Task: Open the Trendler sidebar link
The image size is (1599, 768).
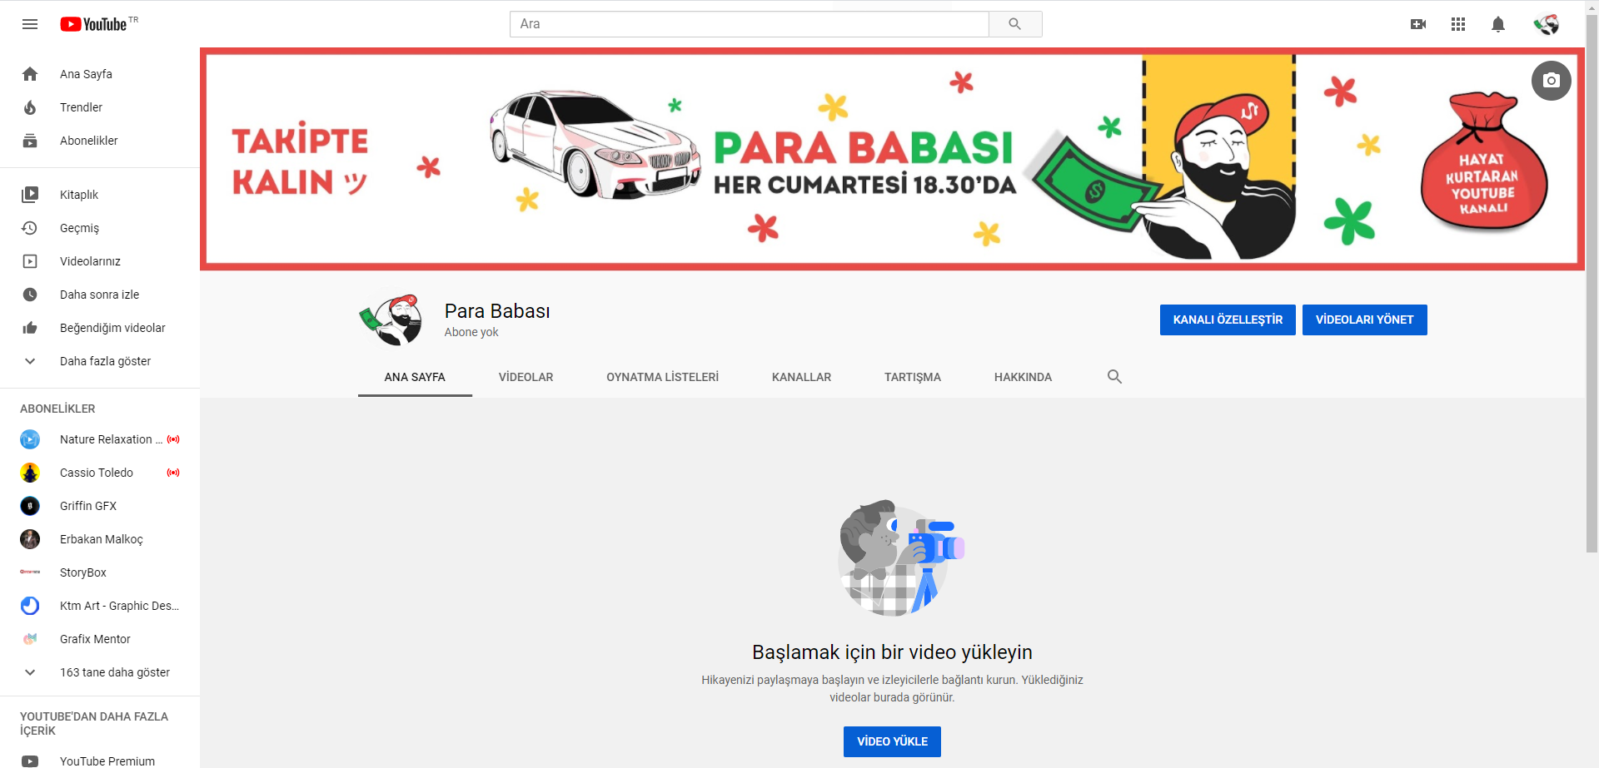Action: pyautogui.click(x=100, y=107)
